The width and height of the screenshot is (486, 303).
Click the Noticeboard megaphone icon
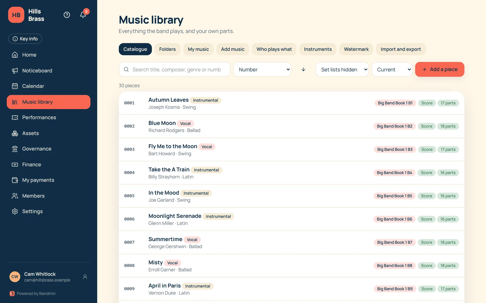tap(15, 71)
